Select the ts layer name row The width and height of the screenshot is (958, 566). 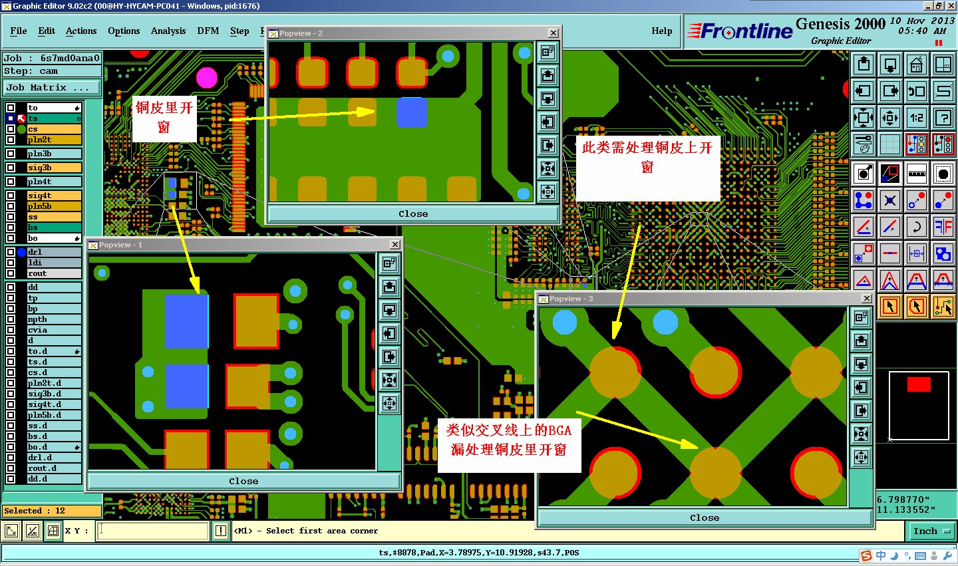tap(54, 118)
